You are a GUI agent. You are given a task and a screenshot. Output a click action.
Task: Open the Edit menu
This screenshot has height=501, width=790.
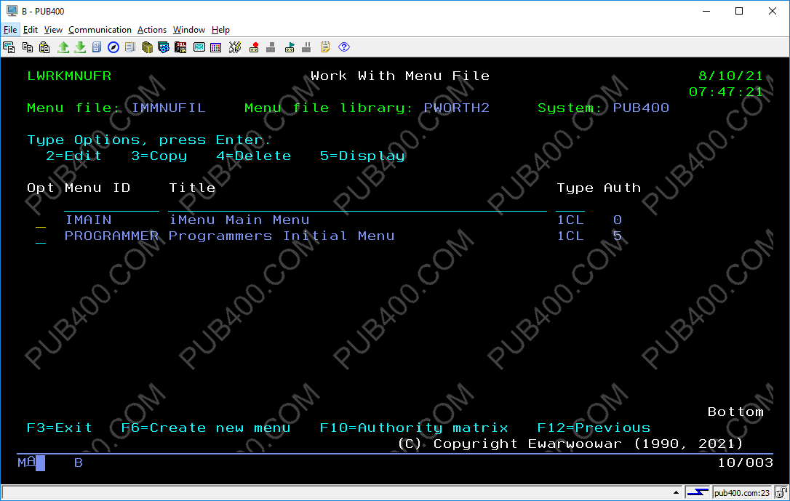pos(31,30)
